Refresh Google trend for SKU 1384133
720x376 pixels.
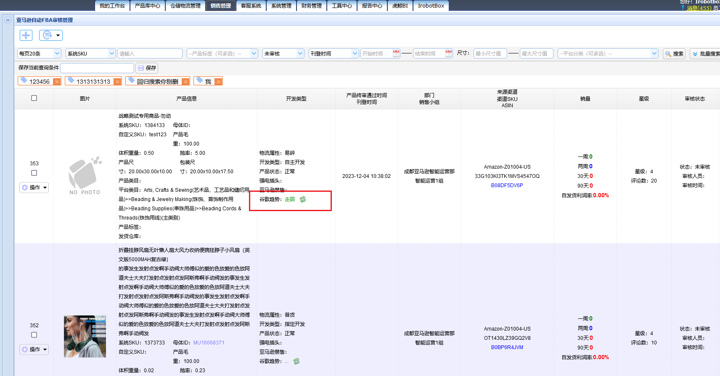[x=303, y=199]
